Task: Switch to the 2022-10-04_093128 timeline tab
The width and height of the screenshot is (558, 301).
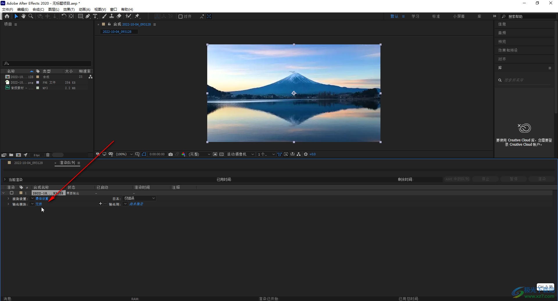Action: point(28,163)
